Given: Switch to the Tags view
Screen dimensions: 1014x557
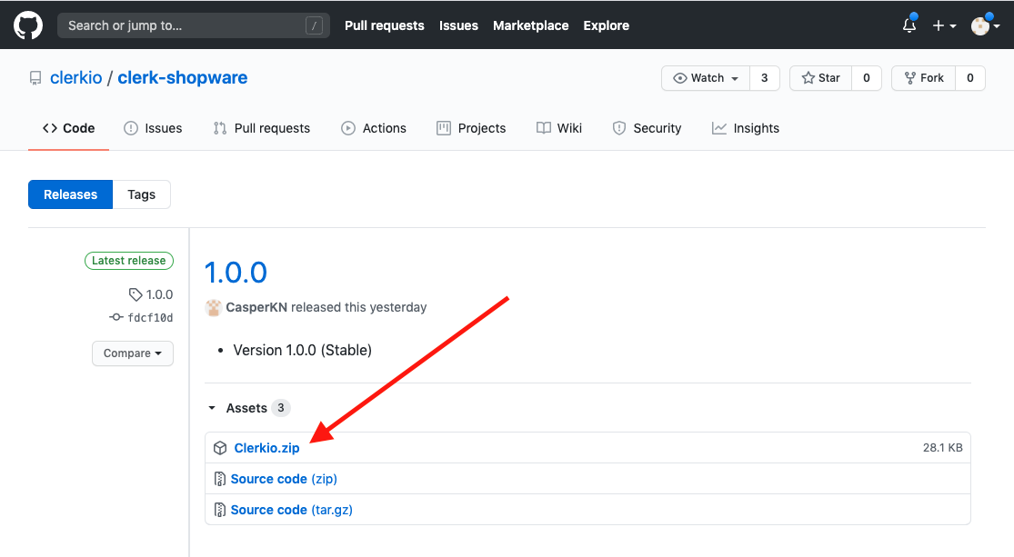Looking at the screenshot, I should [x=141, y=194].
